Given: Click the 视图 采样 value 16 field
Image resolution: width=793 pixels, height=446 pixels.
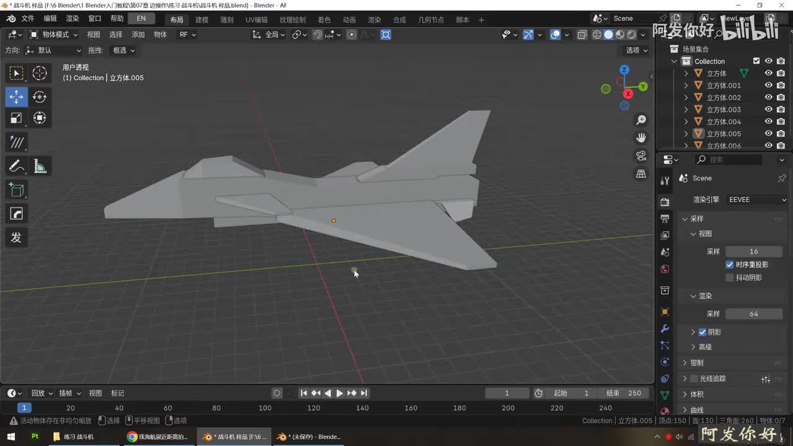Looking at the screenshot, I should (x=754, y=251).
